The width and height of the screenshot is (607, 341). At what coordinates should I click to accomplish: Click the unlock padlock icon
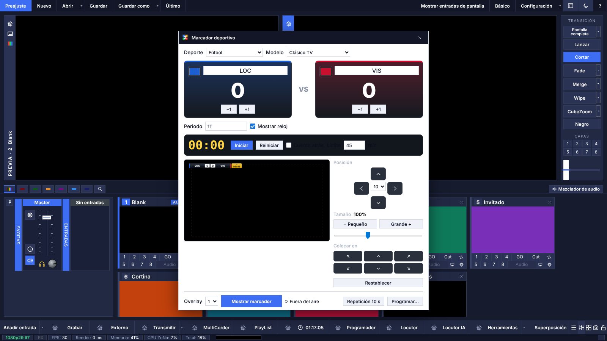click(603, 327)
